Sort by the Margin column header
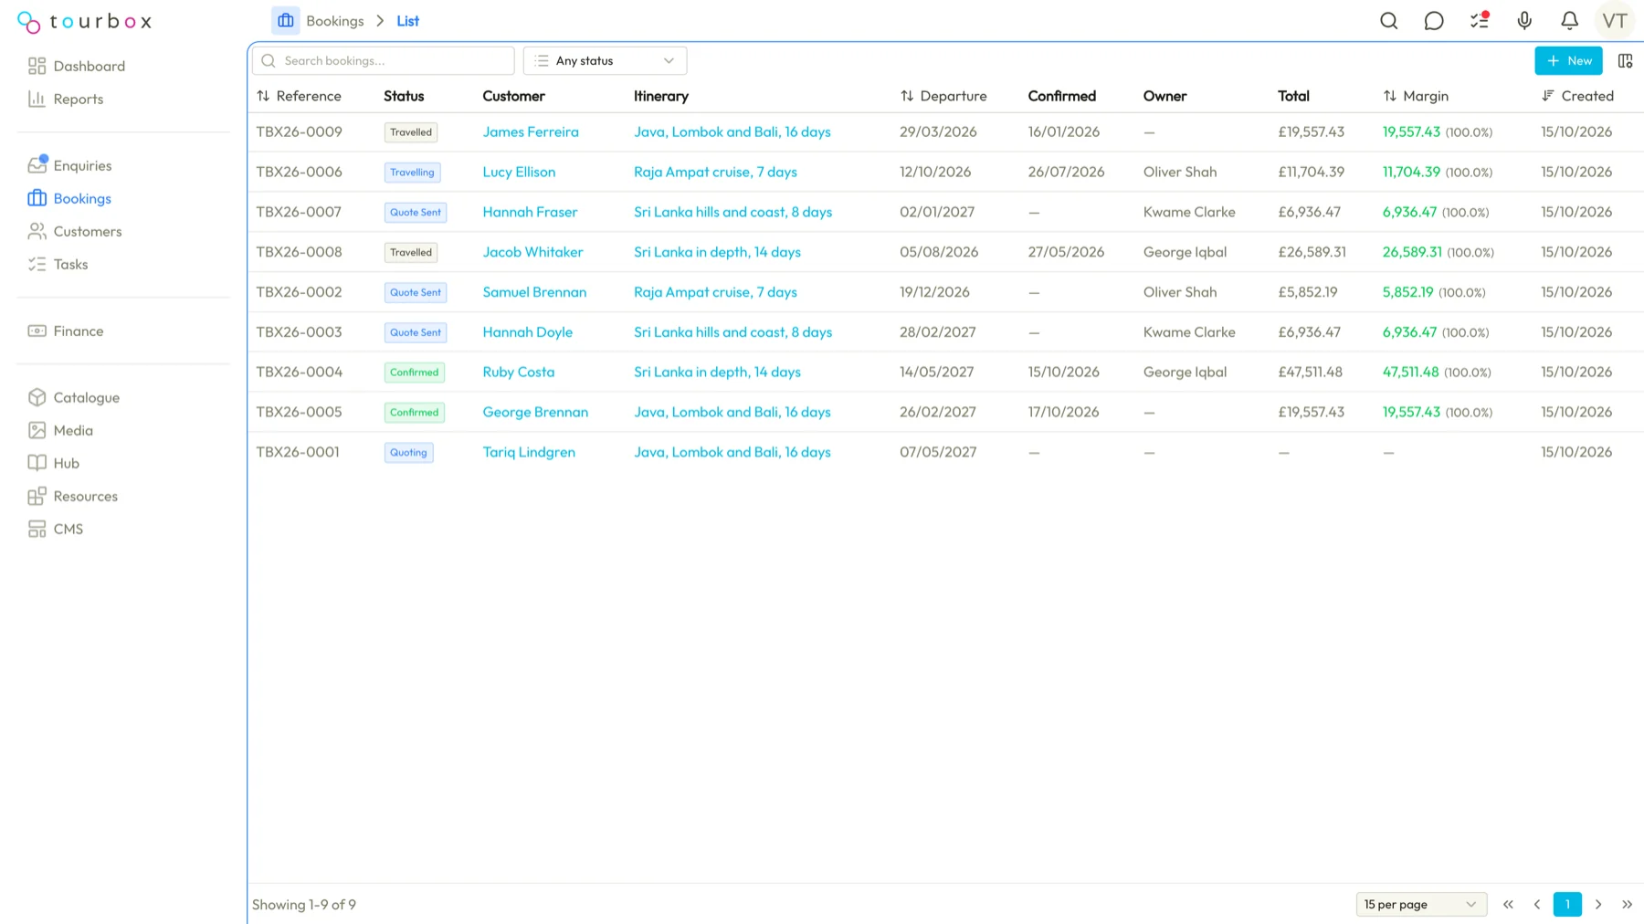Viewport: 1644px width, 924px height. [1416, 96]
